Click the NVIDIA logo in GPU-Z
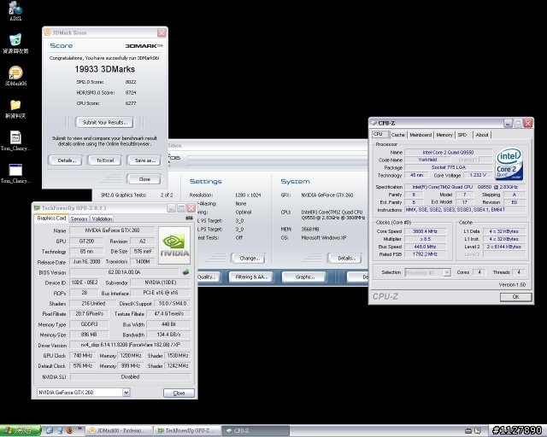 [174, 245]
